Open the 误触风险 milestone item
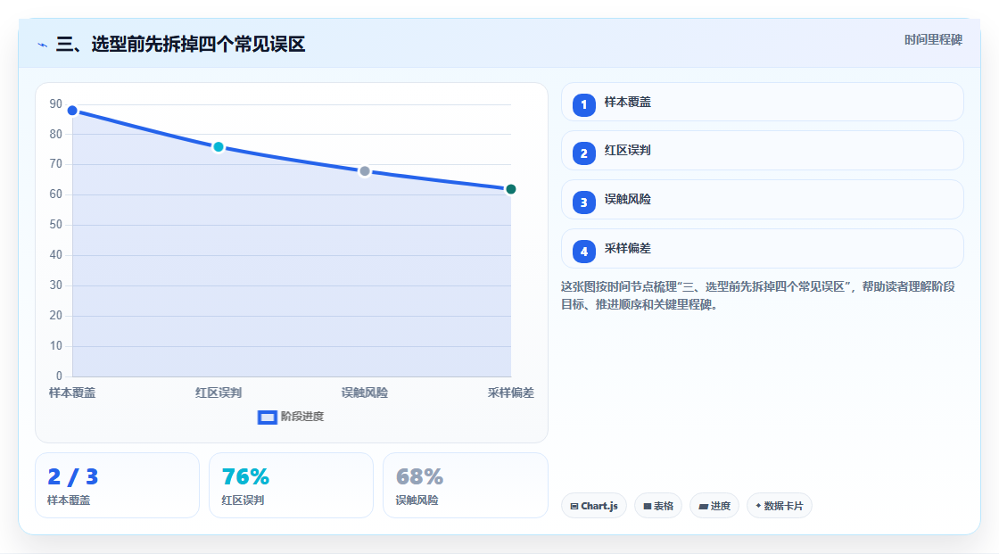This screenshot has width=999, height=554. point(762,200)
